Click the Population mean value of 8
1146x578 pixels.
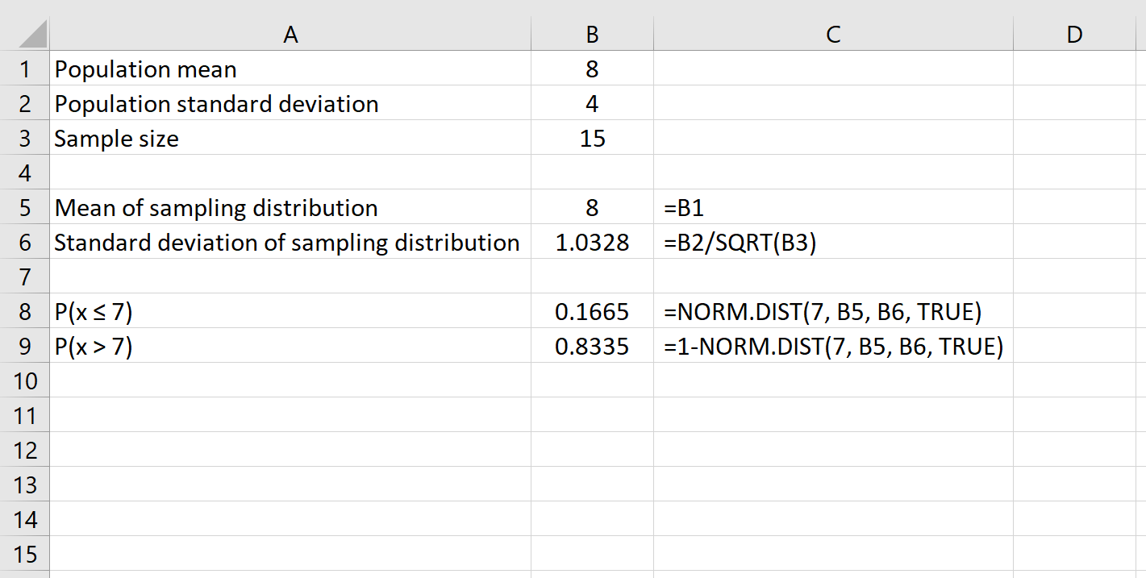[x=591, y=69]
